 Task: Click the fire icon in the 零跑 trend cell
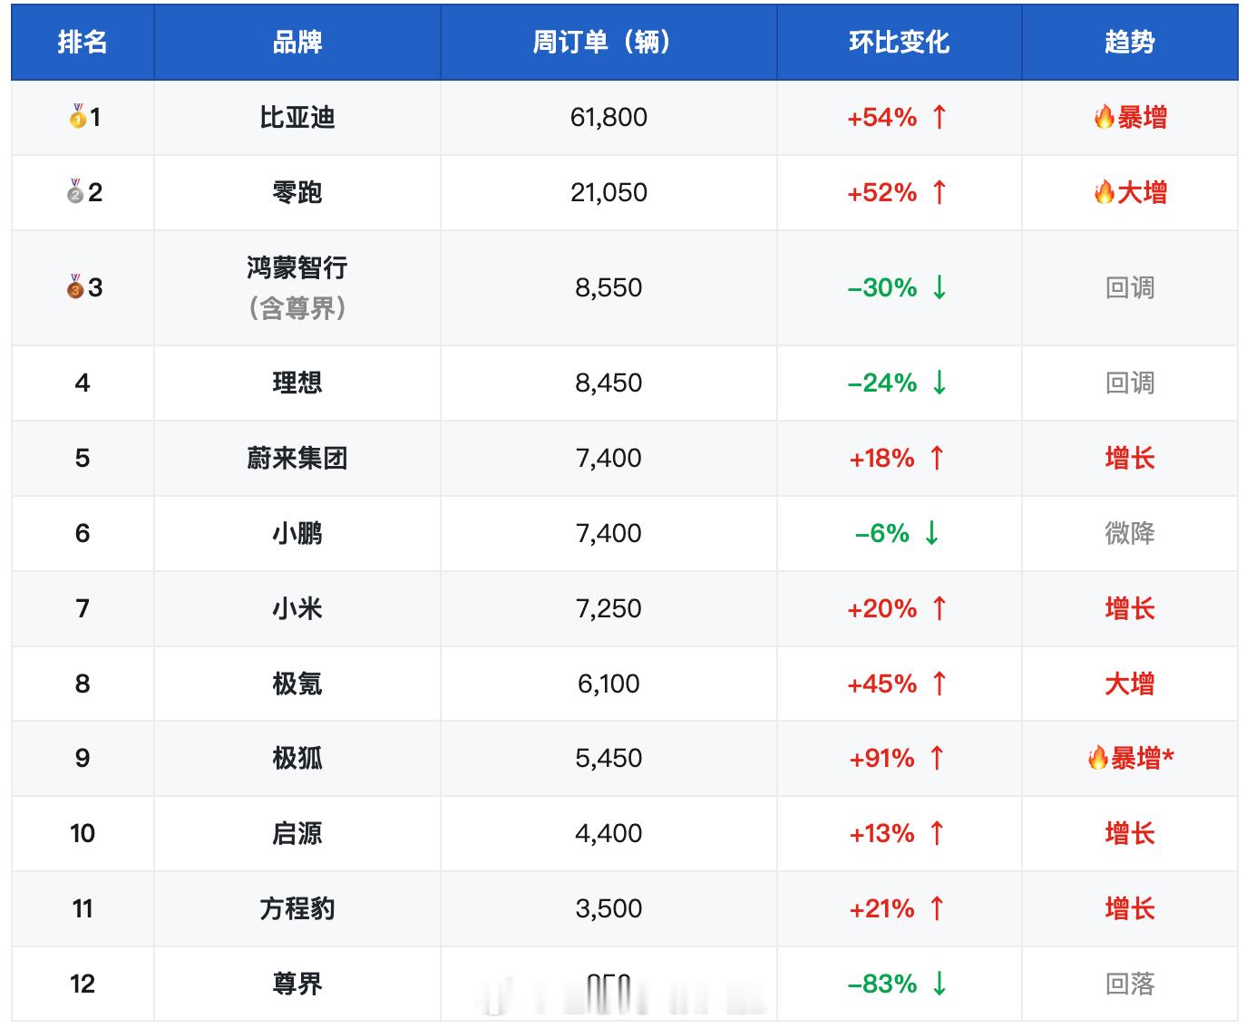[1104, 192]
